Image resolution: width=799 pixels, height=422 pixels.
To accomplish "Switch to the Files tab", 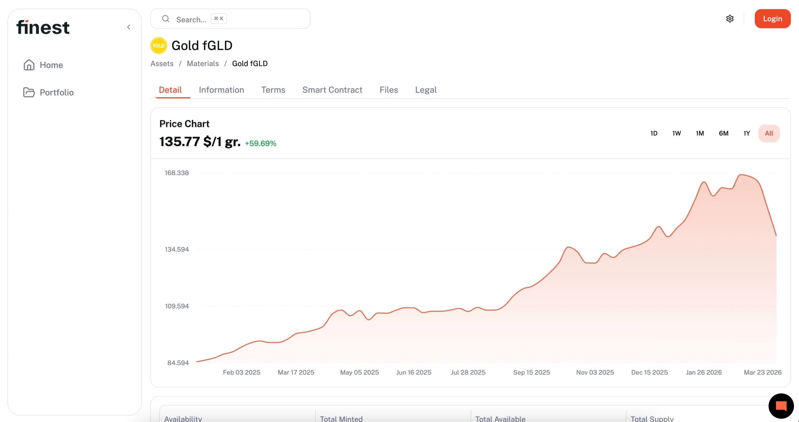I will [389, 90].
